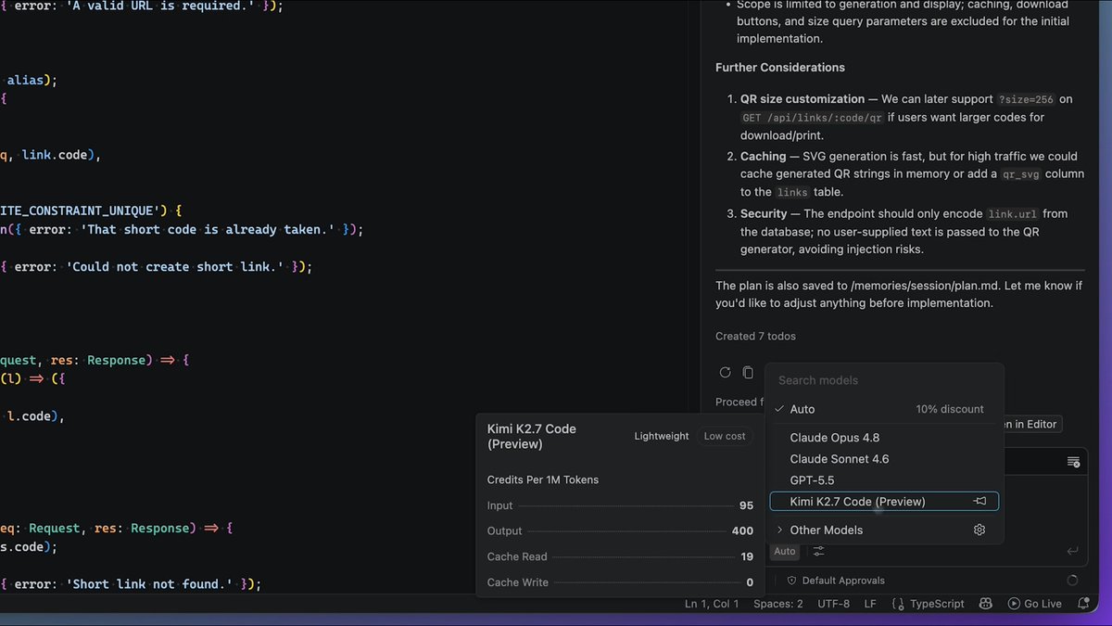
Task: Click the Low cost tag
Action: pyautogui.click(x=725, y=436)
